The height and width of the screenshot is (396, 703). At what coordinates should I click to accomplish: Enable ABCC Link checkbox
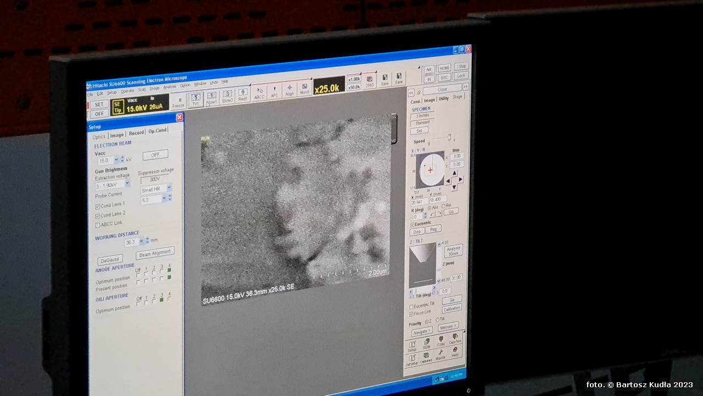click(x=97, y=225)
